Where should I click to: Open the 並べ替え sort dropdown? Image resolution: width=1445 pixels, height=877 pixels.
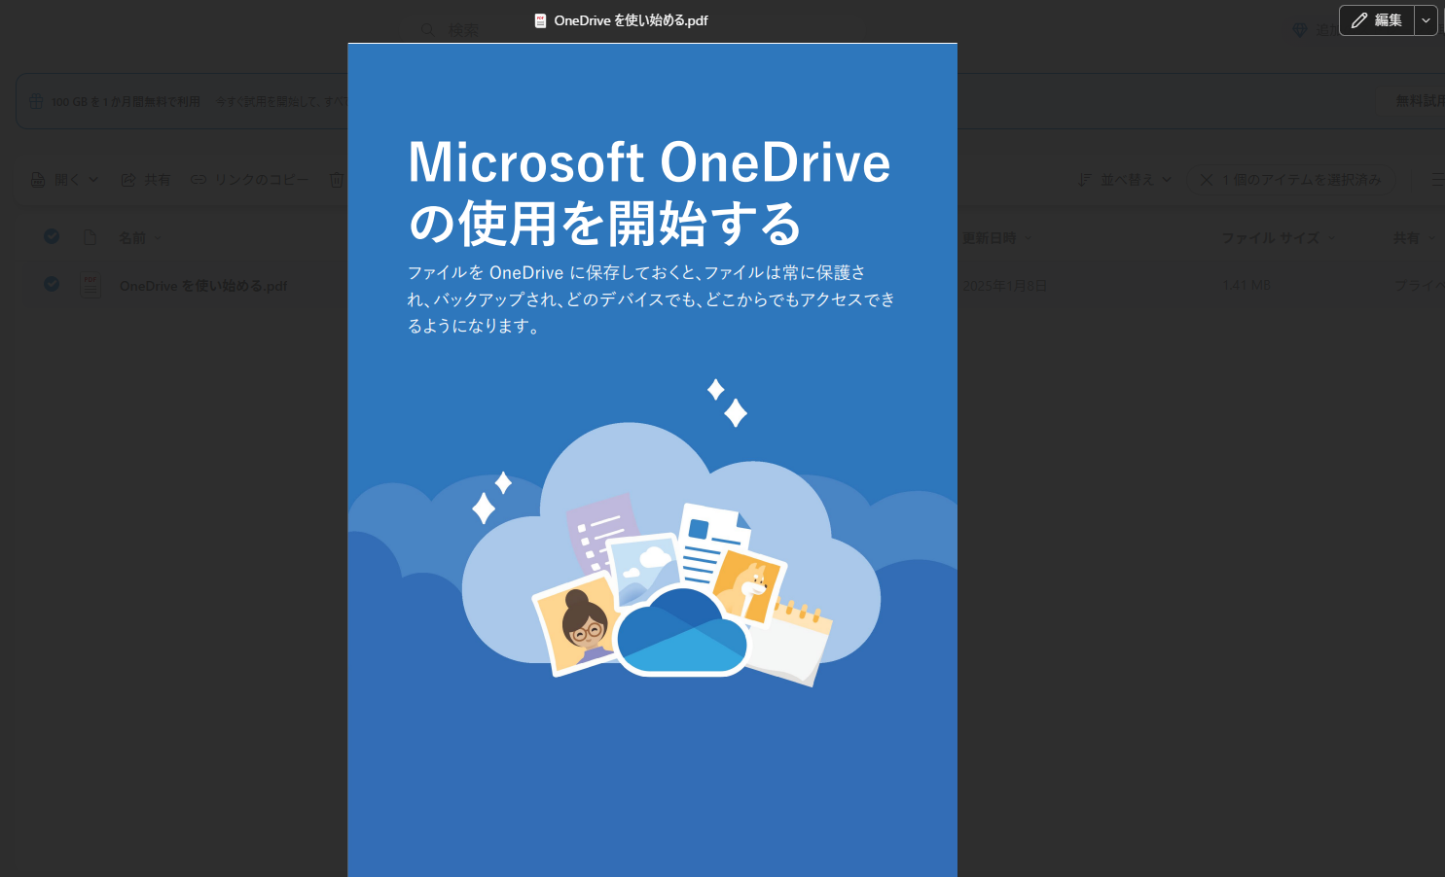1126,180
